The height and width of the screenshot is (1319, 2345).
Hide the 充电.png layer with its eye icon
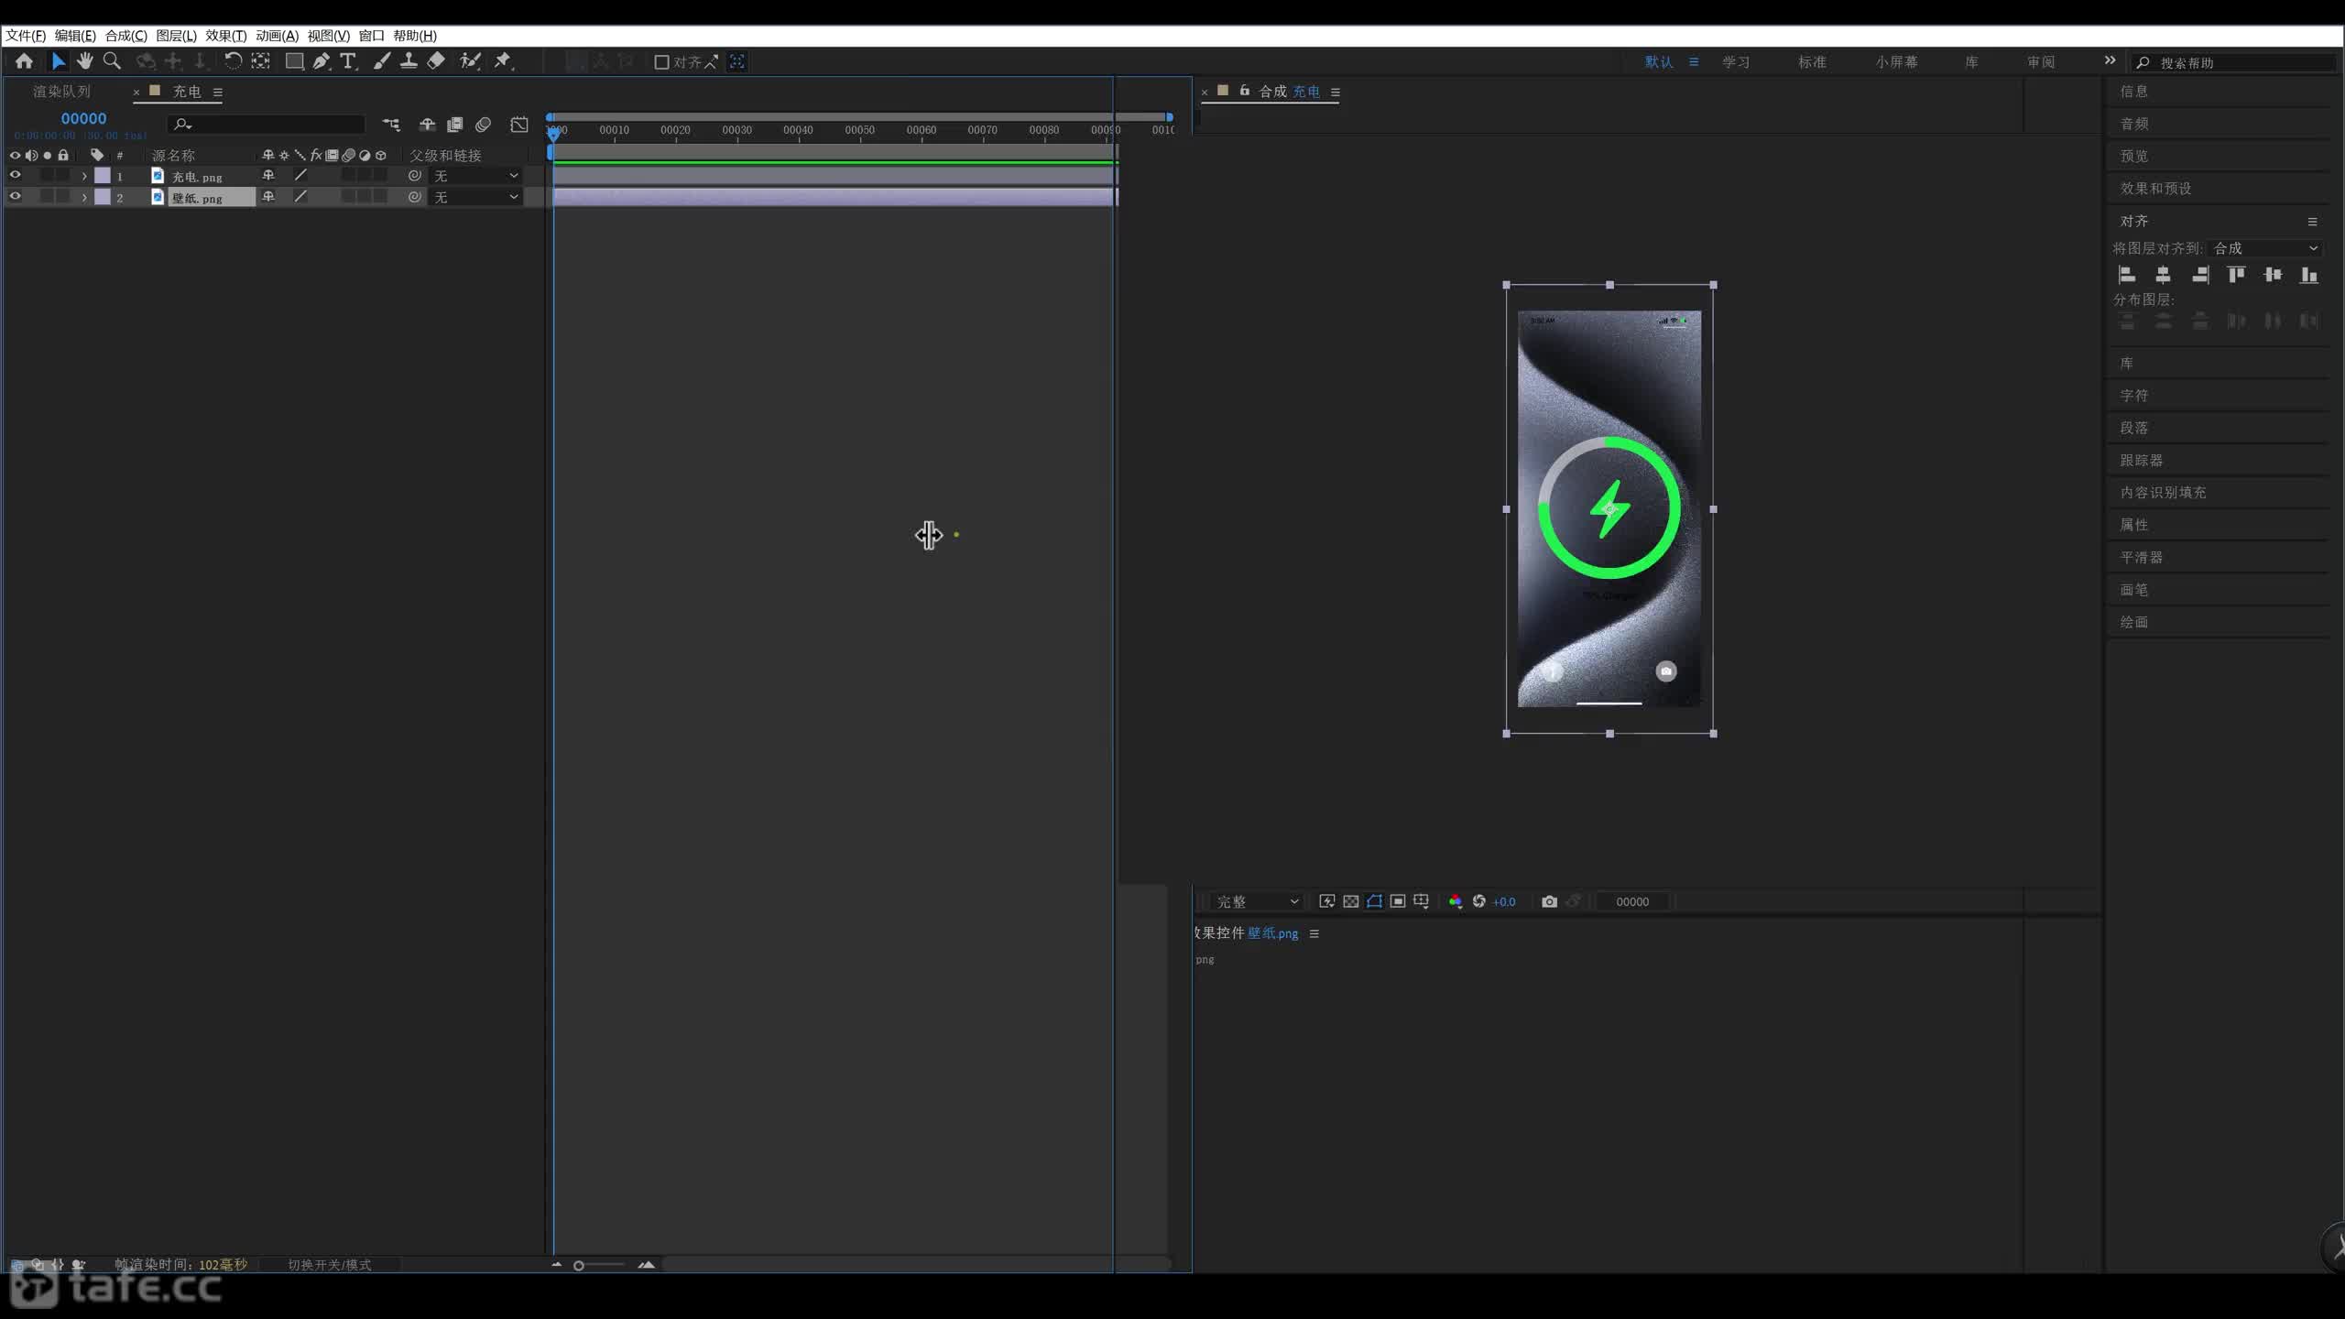coord(15,175)
